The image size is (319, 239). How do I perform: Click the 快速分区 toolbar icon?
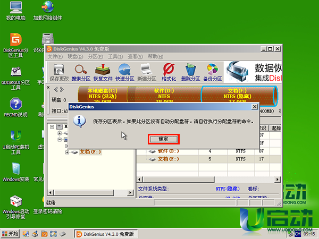125,72
